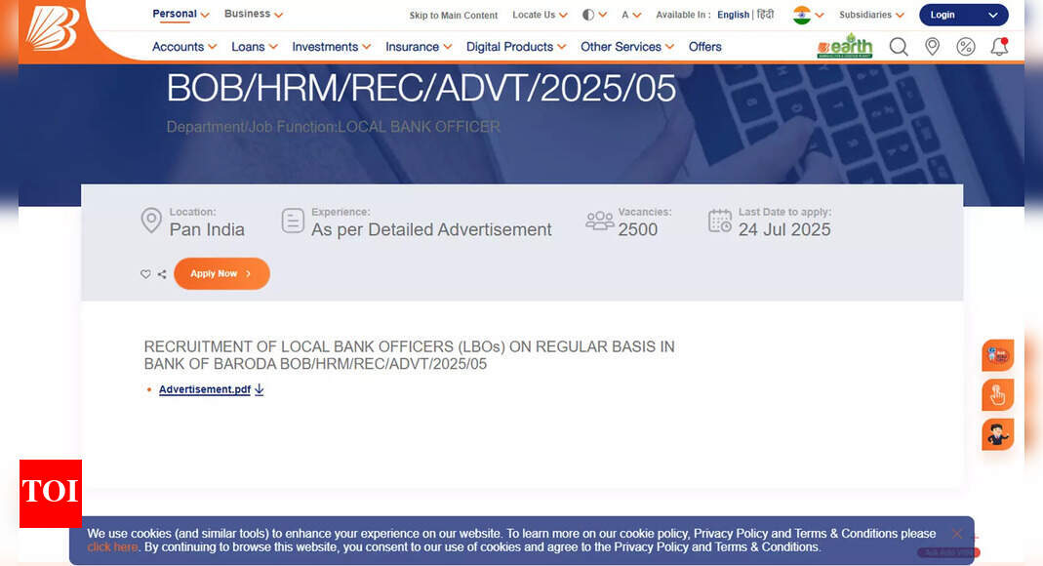The height and width of the screenshot is (566, 1043).
Task: Expand the Loans menu
Action: (254, 47)
